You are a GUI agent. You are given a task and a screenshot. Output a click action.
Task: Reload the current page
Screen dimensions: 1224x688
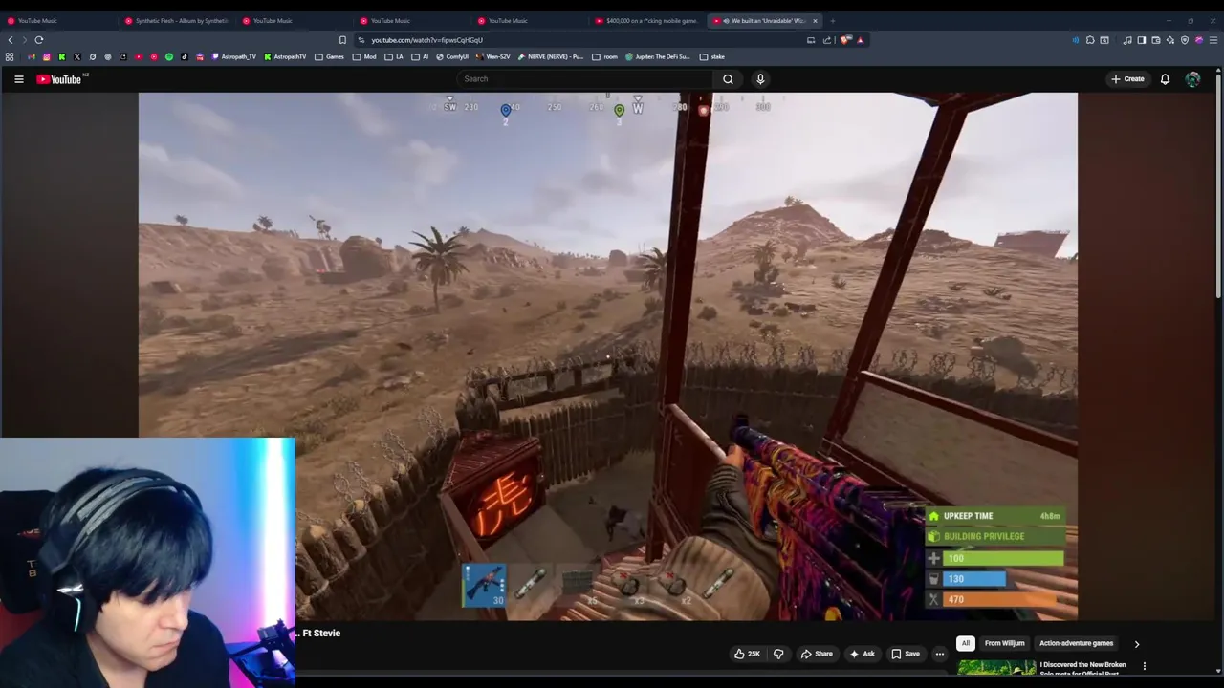[x=39, y=40]
